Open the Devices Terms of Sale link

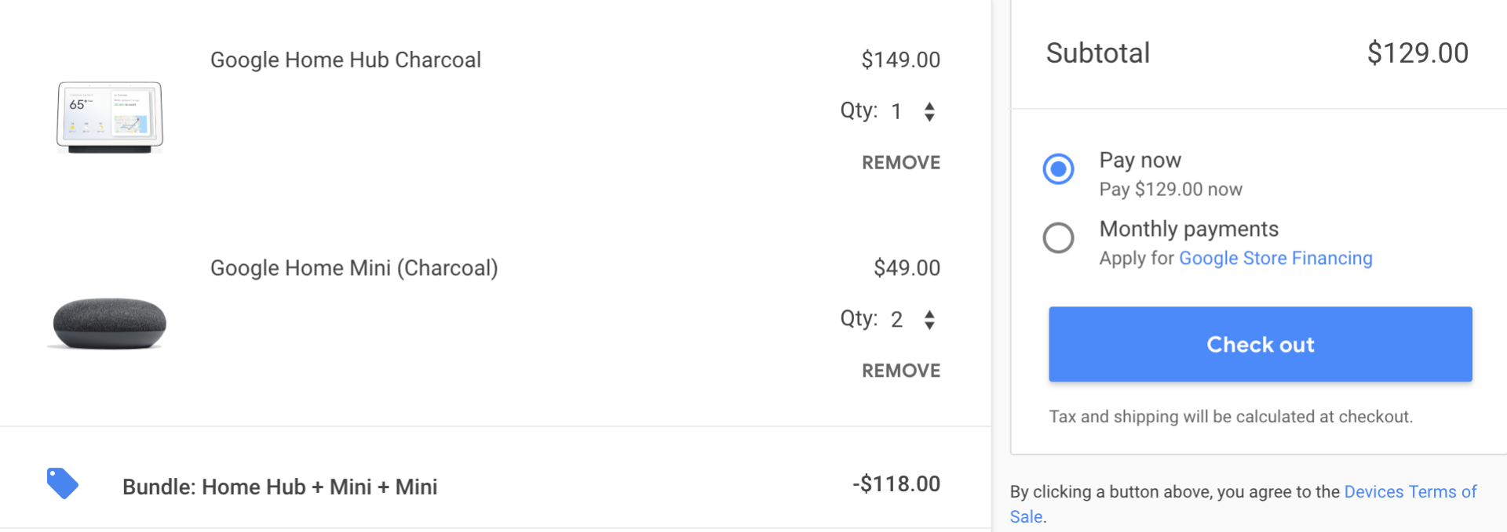[x=1410, y=492]
